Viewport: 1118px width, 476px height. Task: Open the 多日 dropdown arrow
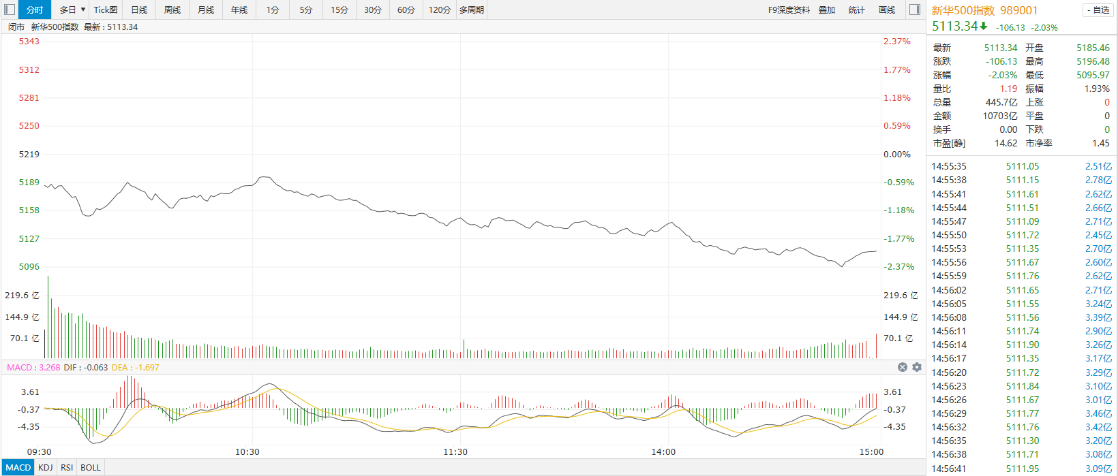[83, 10]
